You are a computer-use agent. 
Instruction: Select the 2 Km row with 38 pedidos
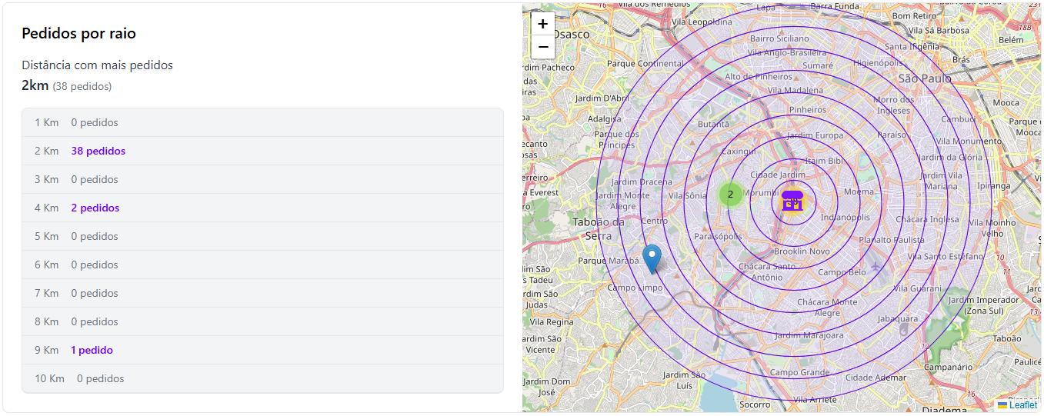coord(262,151)
